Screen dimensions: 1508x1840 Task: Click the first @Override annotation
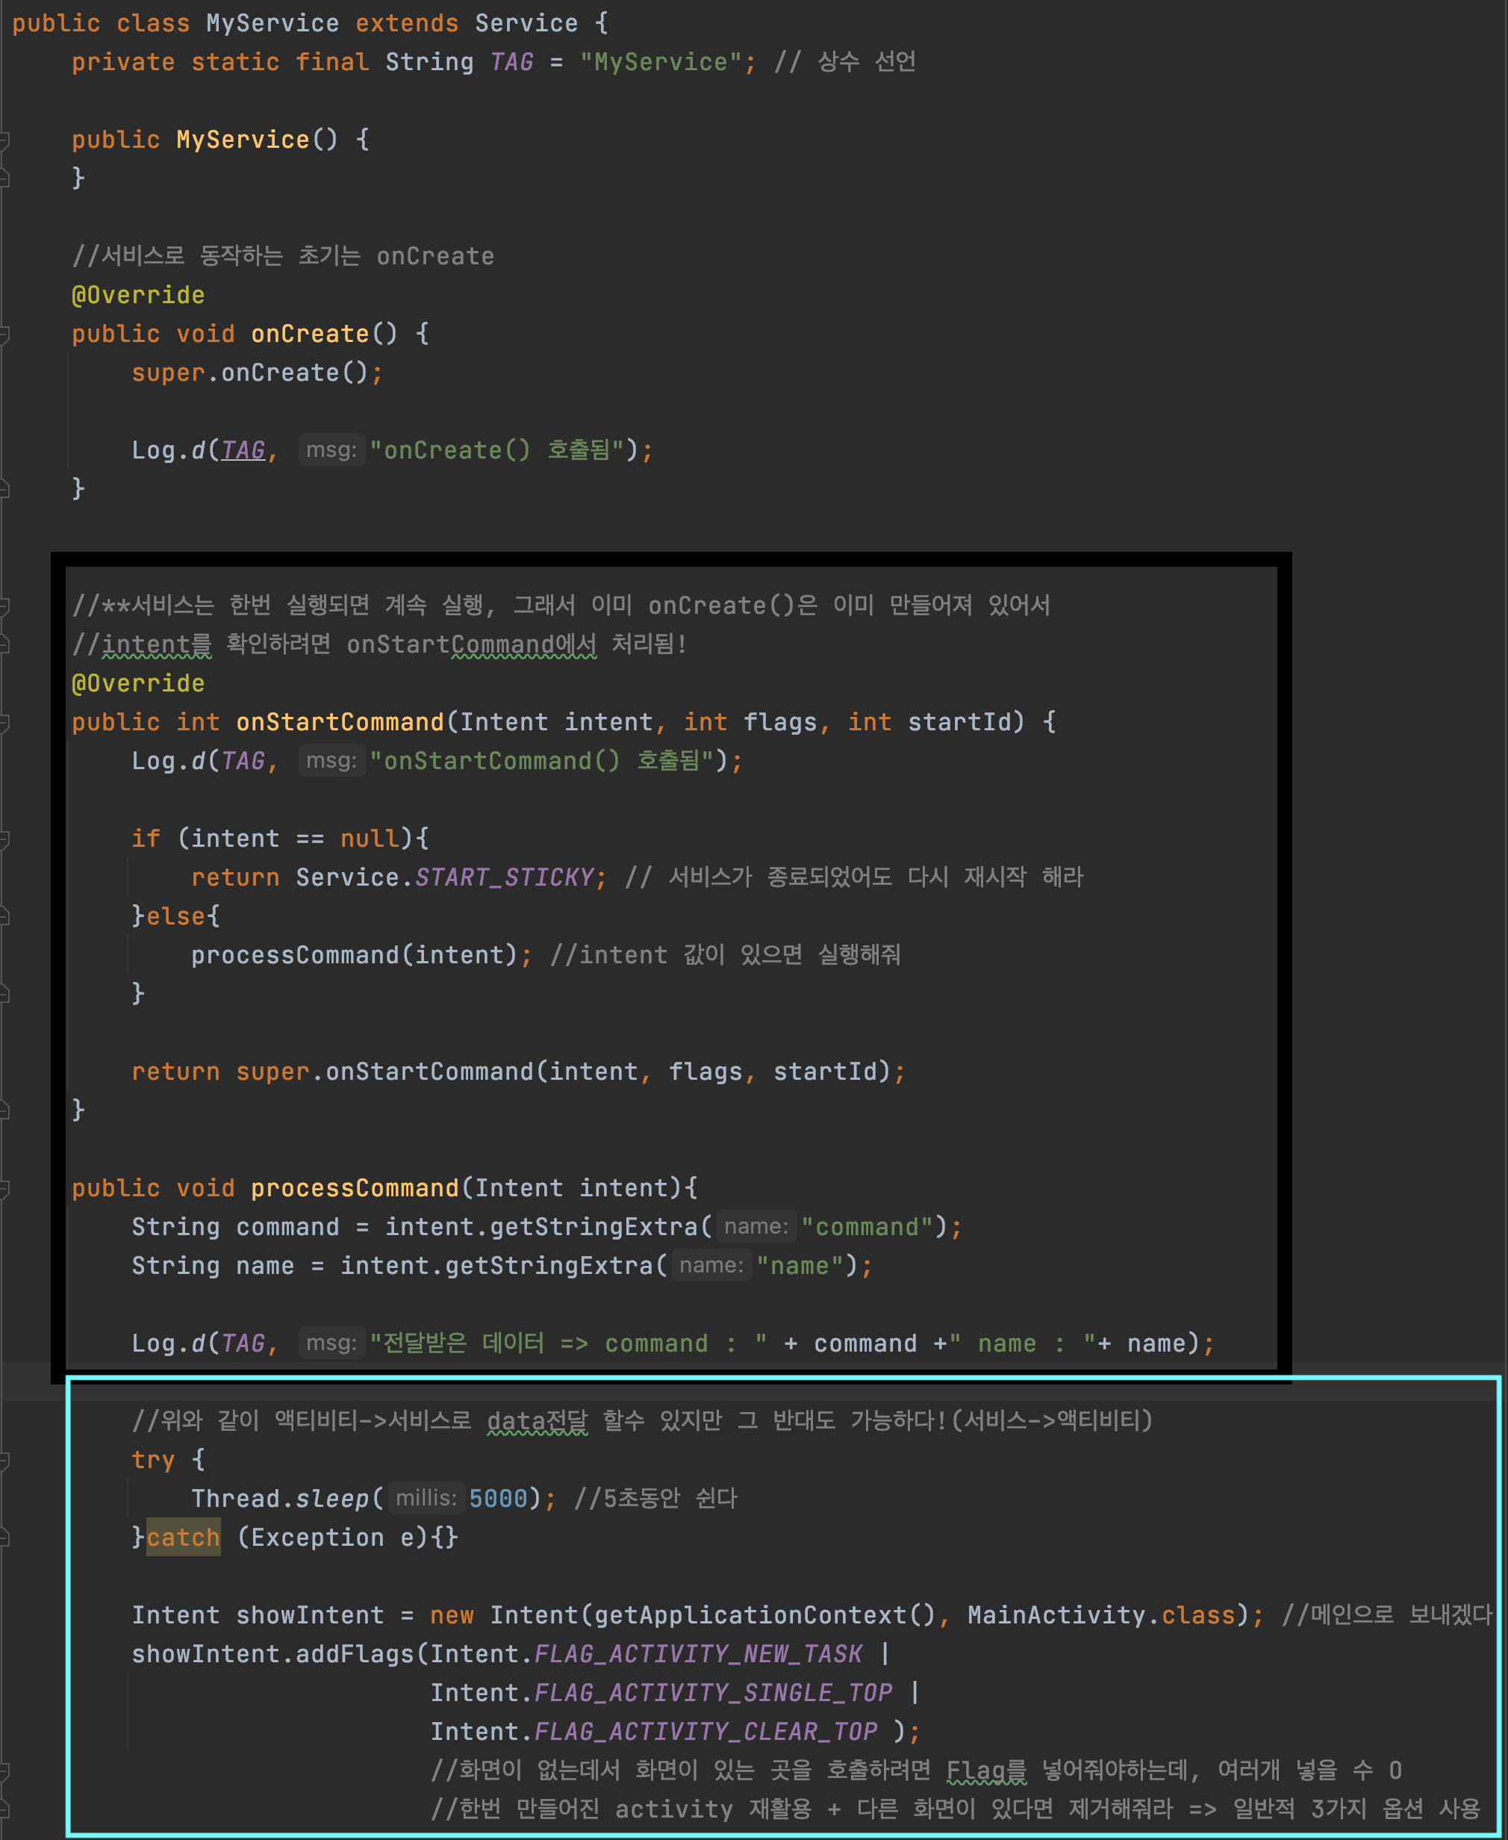click(138, 296)
